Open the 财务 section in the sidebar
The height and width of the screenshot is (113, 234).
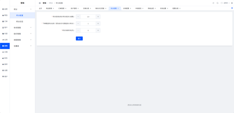(x=5, y=58)
